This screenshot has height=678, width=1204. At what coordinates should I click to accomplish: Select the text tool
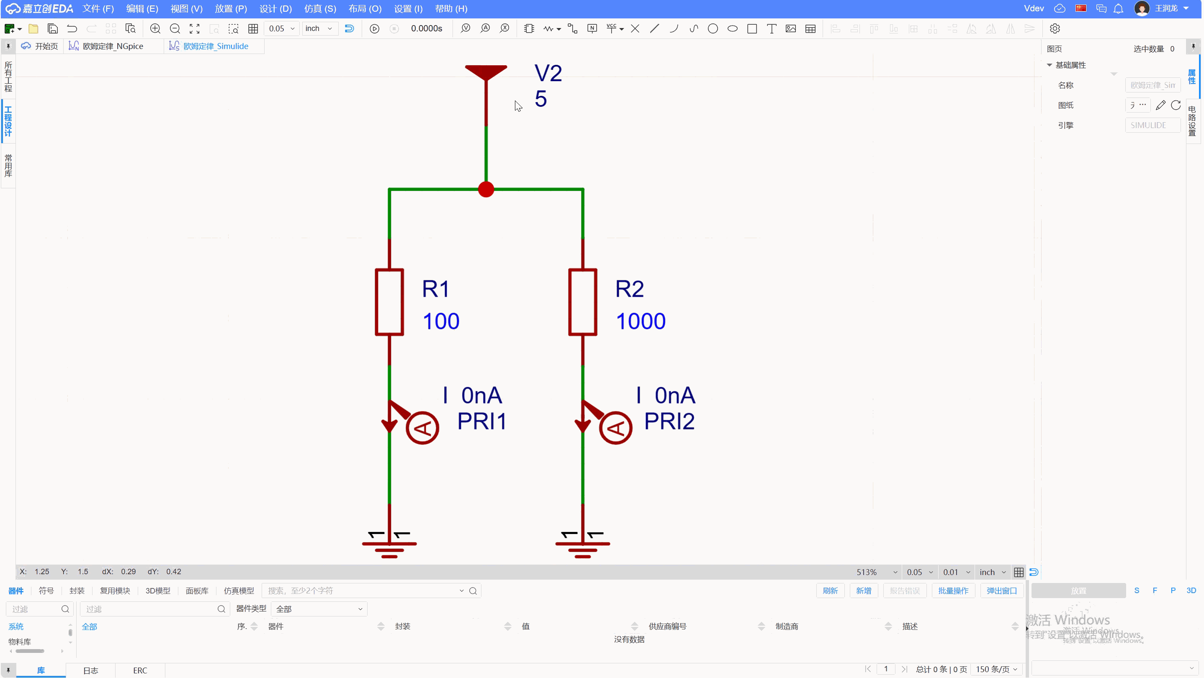(772, 29)
